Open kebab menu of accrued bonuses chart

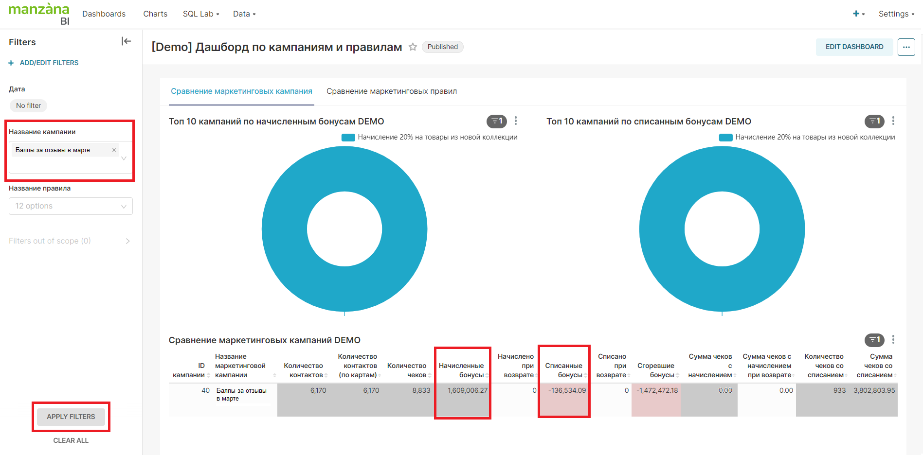516,121
